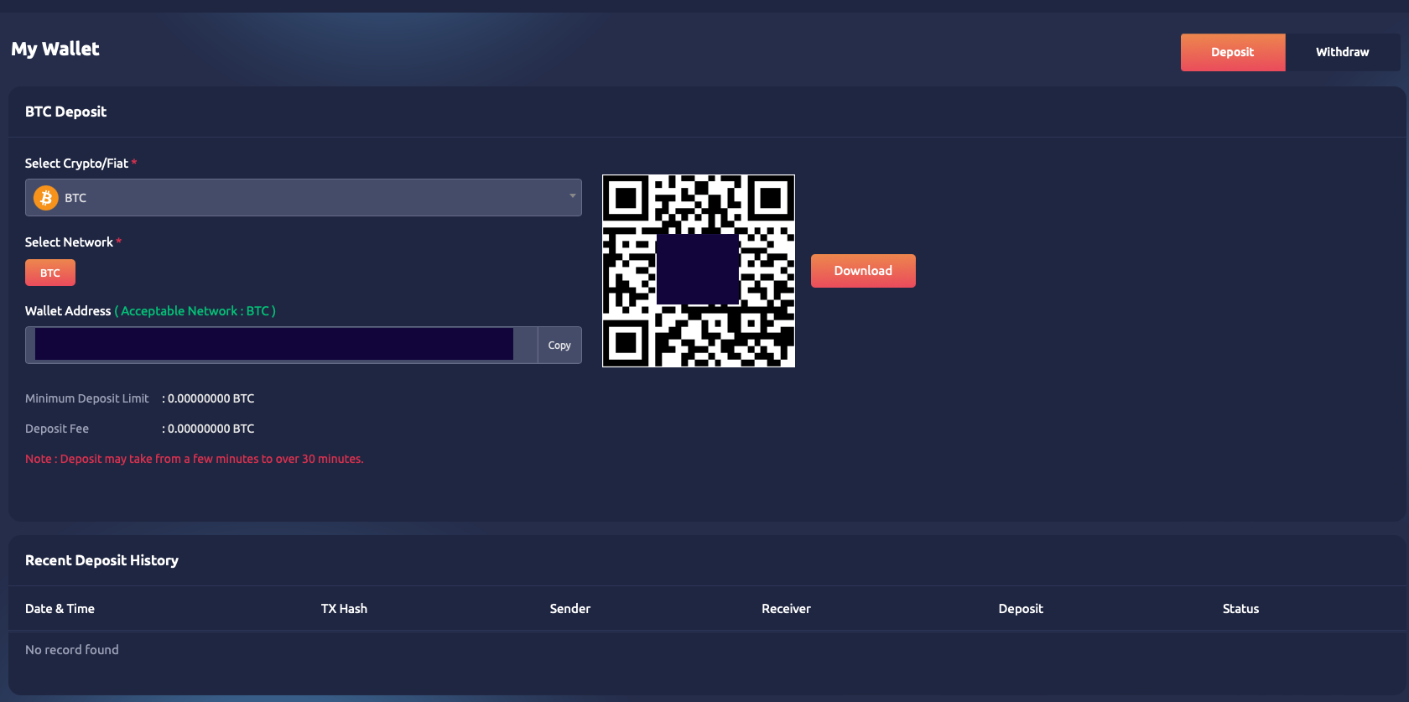1409x702 pixels.
Task: Click the Bitcoin coin icon in dropdown
Action: pyautogui.click(x=45, y=198)
